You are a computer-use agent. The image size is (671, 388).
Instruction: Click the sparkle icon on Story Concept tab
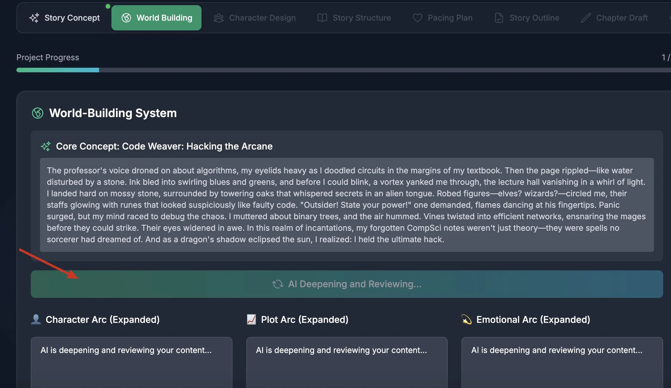(34, 18)
